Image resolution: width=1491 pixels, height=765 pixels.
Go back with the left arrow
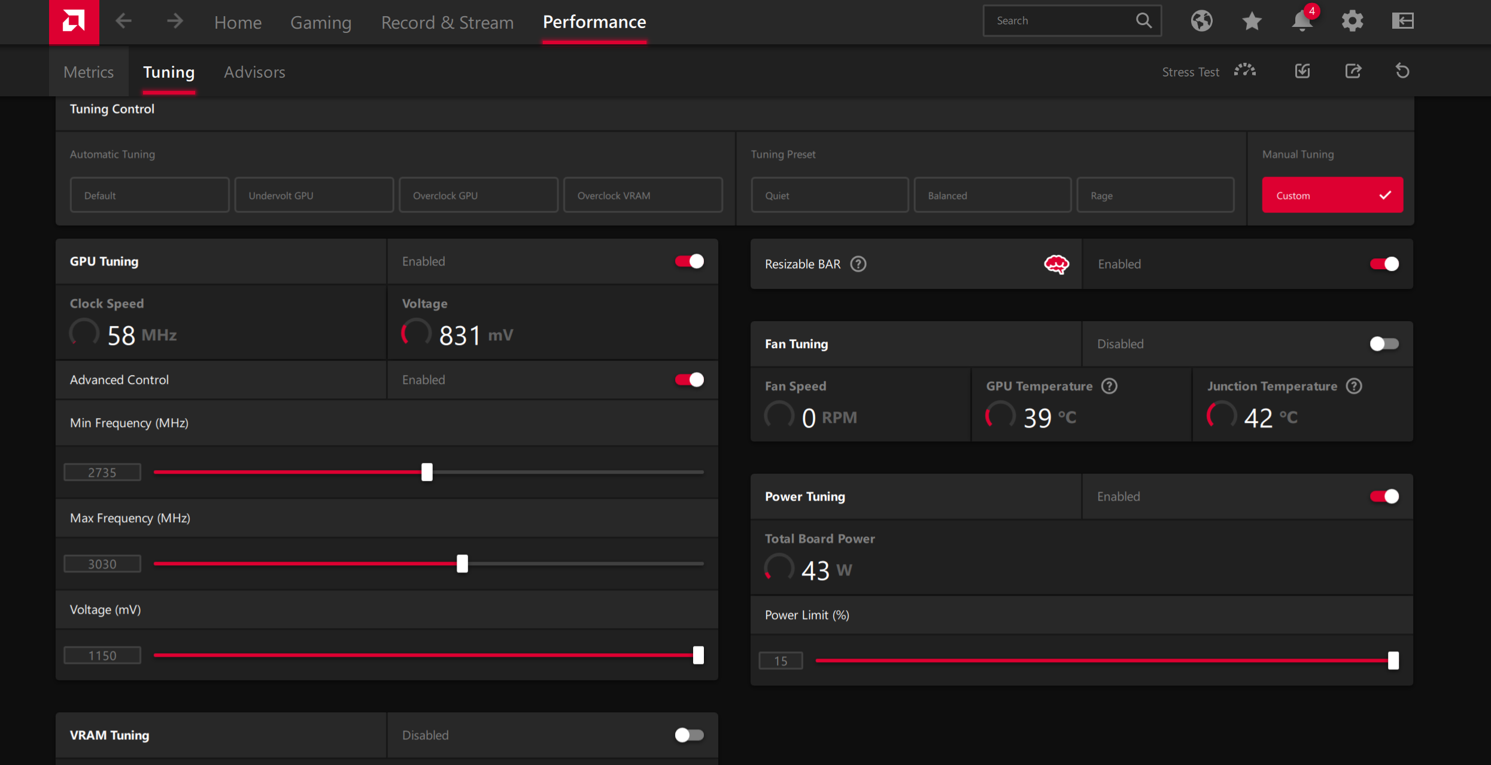pos(124,22)
